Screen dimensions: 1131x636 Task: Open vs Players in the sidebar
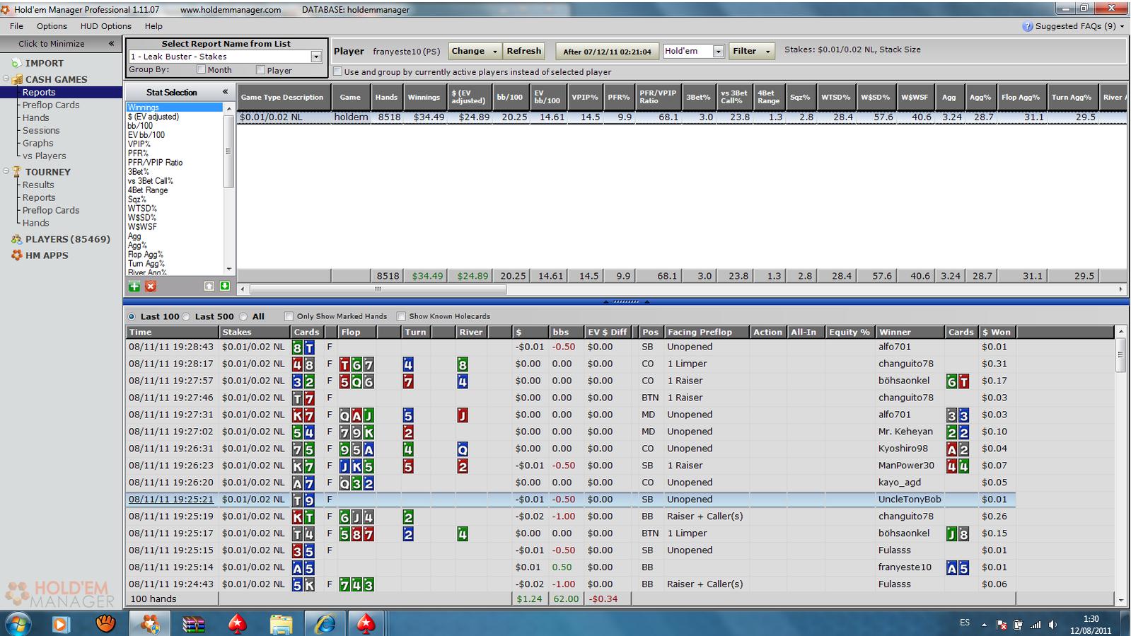tap(44, 156)
